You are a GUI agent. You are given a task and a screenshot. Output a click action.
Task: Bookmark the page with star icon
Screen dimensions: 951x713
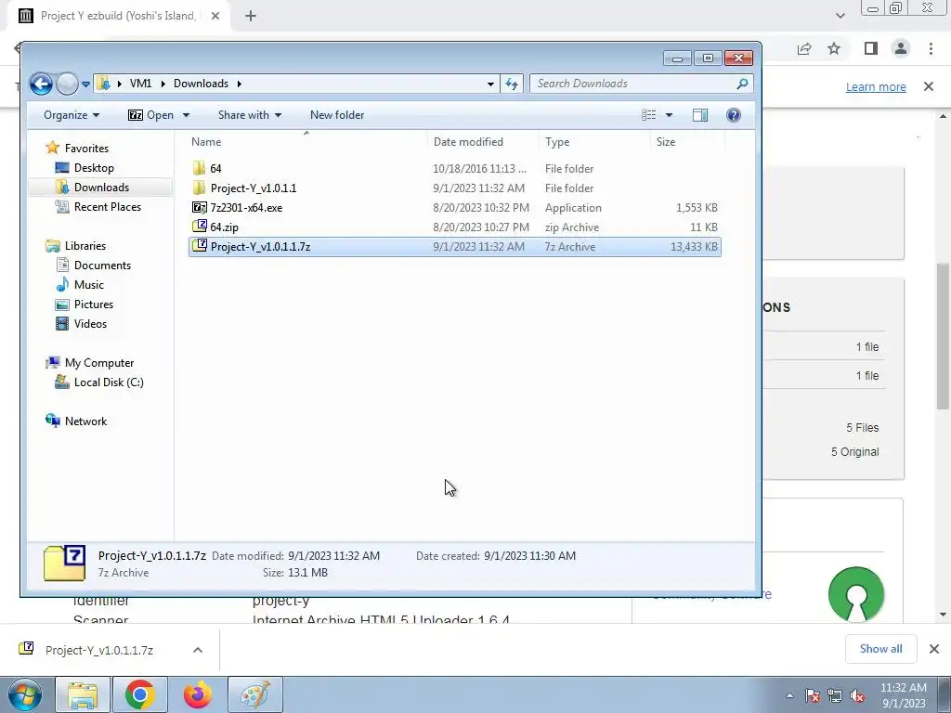(x=834, y=48)
